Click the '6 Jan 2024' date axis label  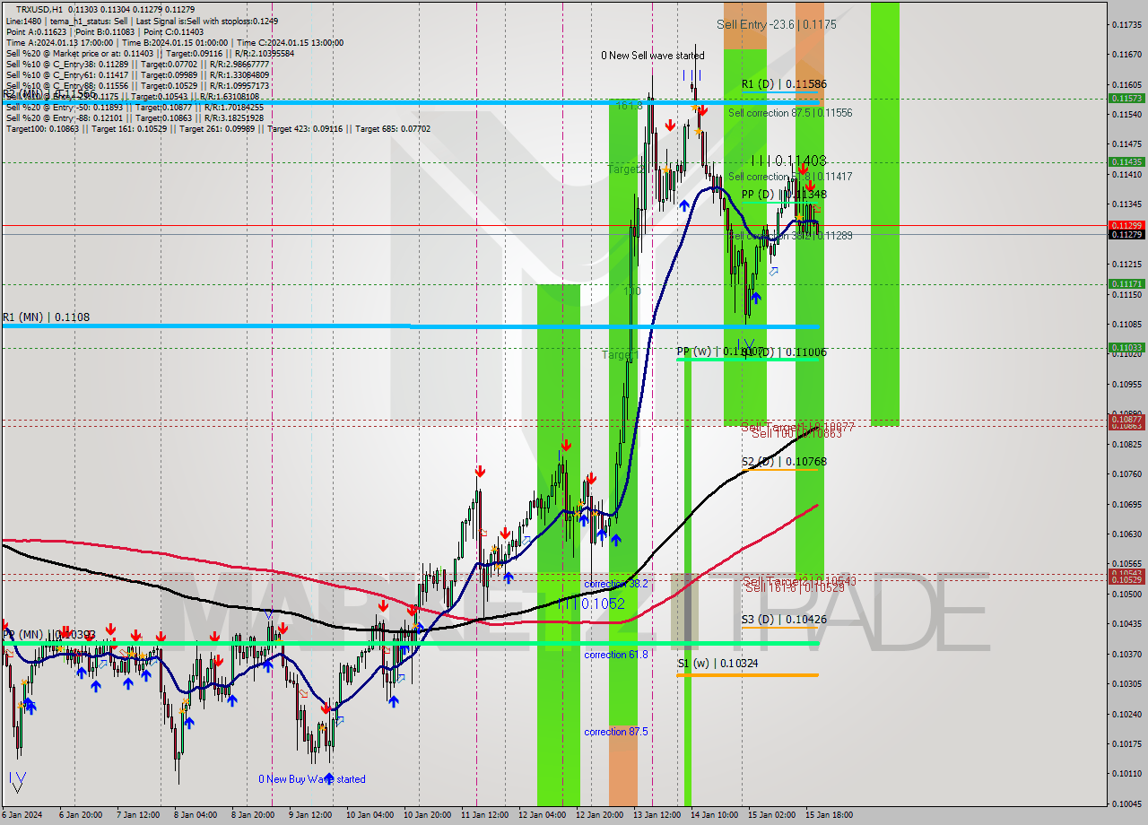coord(24,815)
